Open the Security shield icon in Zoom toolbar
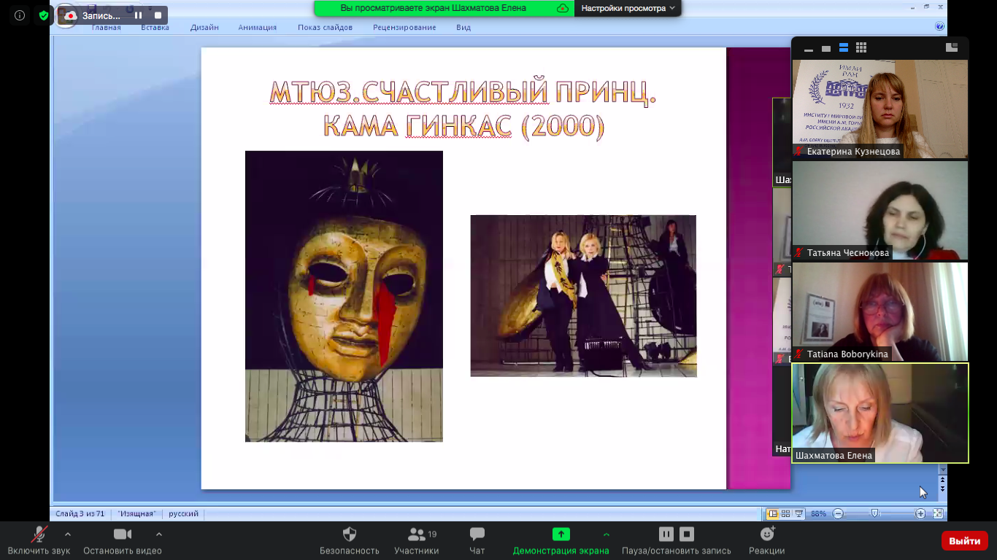997x560 pixels. [x=350, y=534]
